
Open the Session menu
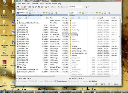click(x=42, y=4)
